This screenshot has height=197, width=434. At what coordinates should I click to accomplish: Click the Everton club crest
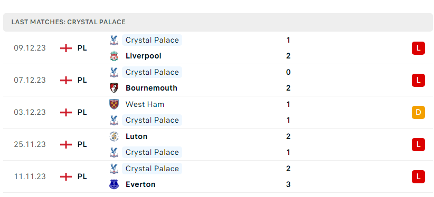pos(114,184)
